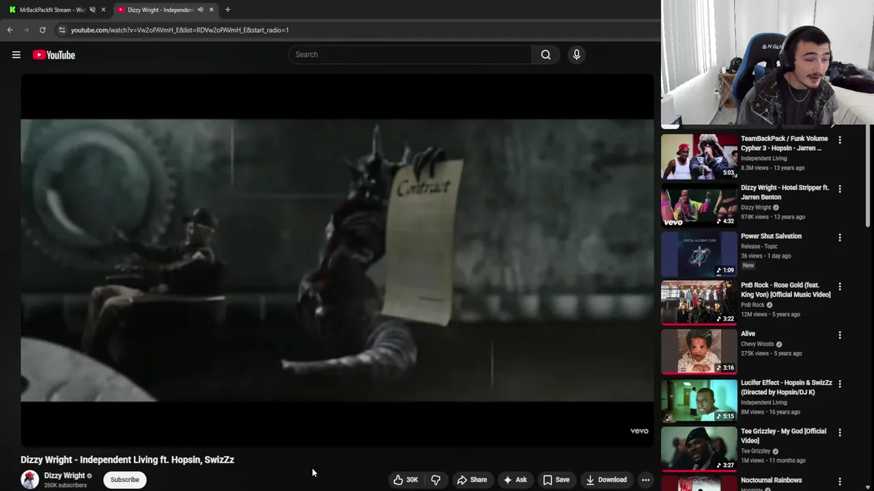Image resolution: width=874 pixels, height=491 pixels.
Task: Open Lucifer Effect video thumbnail
Action: pyautogui.click(x=699, y=400)
